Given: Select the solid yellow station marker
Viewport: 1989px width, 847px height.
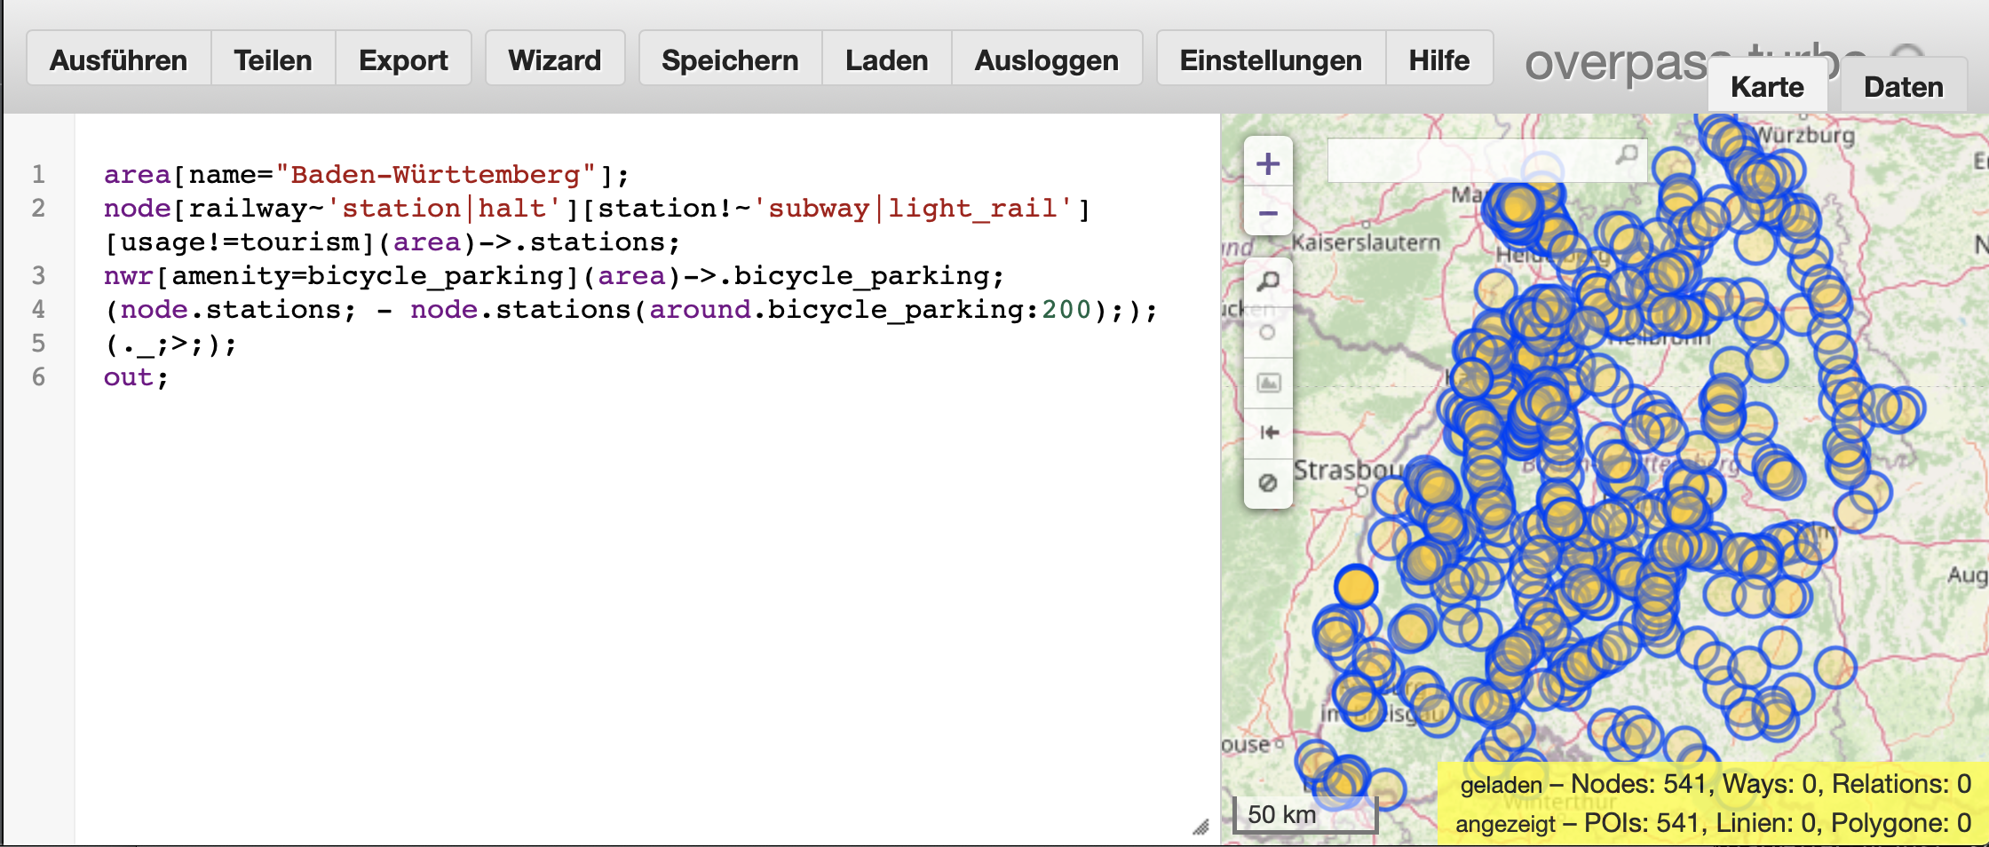Looking at the screenshot, I should (1355, 587).
